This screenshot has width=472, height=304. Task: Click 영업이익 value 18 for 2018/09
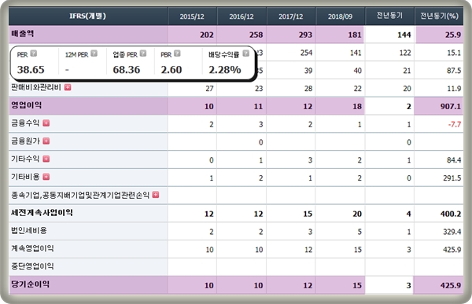click(357, 106)
